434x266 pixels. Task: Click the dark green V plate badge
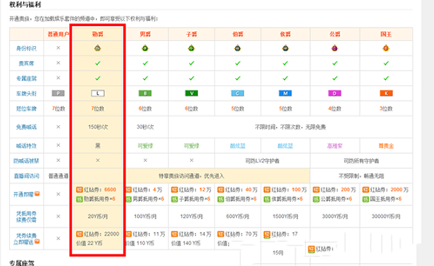(x=192, y=94)
